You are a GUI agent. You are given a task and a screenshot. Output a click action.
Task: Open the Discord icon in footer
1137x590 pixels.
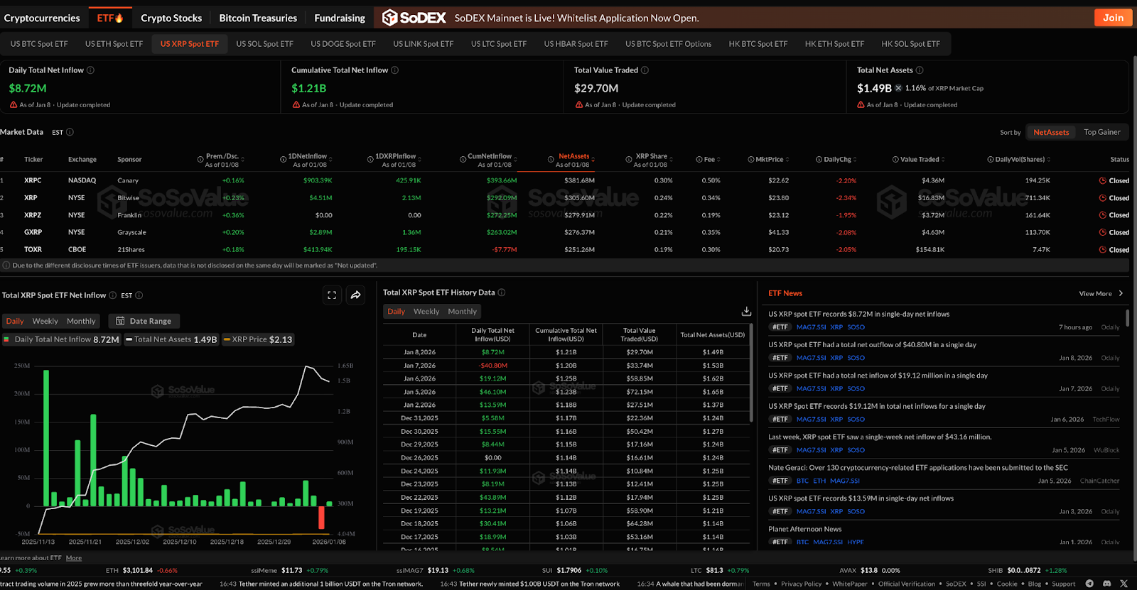pyautogui.click(x=1106, y=584)
